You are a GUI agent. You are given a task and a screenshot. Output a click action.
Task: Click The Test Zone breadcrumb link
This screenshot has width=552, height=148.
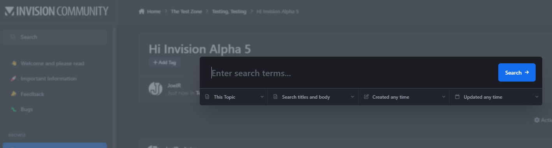pyautogui.click(x=186, y=12)
